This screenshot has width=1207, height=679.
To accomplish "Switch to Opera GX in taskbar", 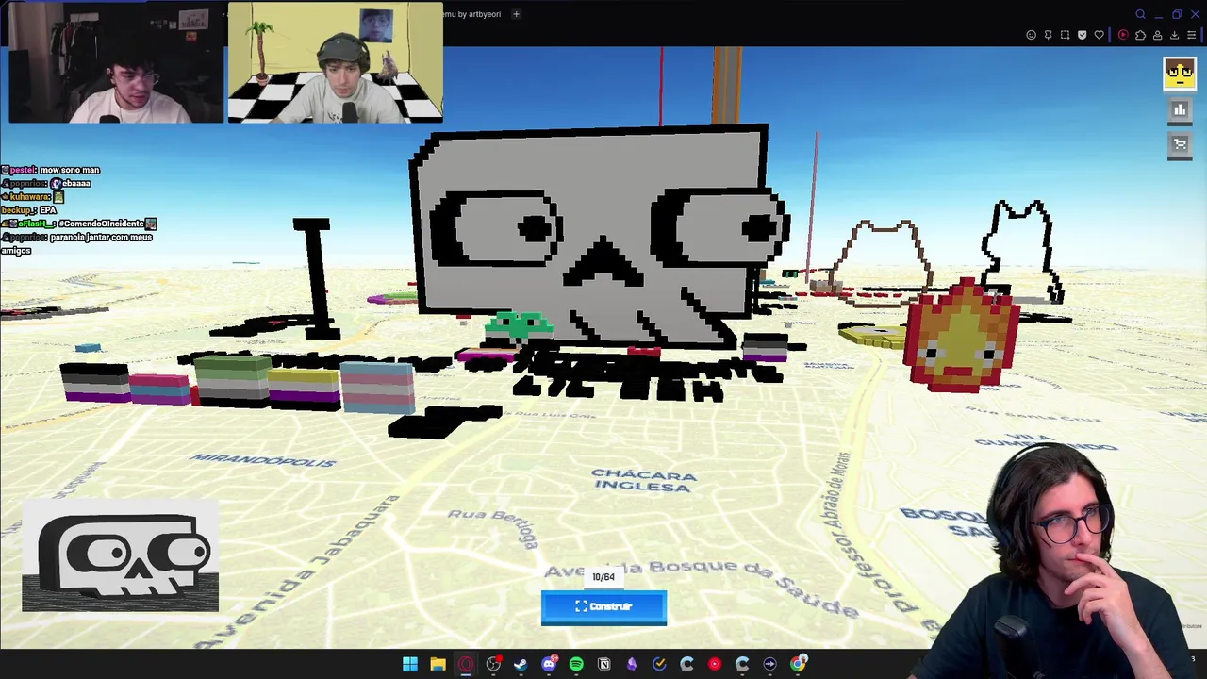I will coord(466,664).
